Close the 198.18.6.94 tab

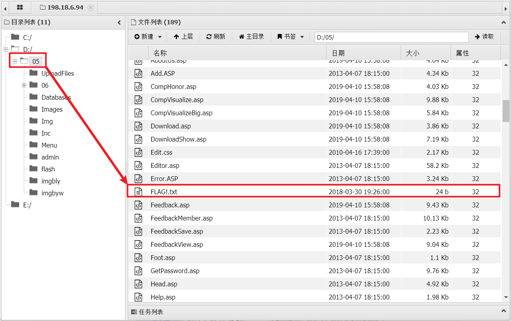(91, 7)
